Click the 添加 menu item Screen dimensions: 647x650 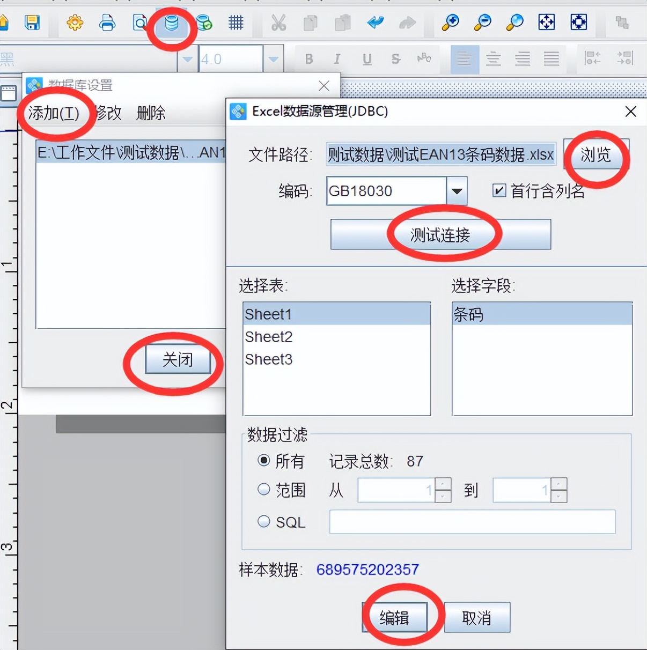click(54, 113)
